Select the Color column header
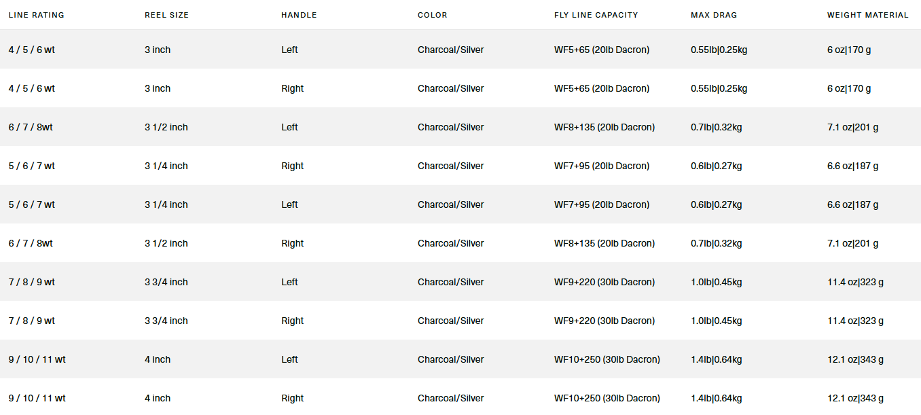Viewport: 921px width, 415px height. click(433, 15)
